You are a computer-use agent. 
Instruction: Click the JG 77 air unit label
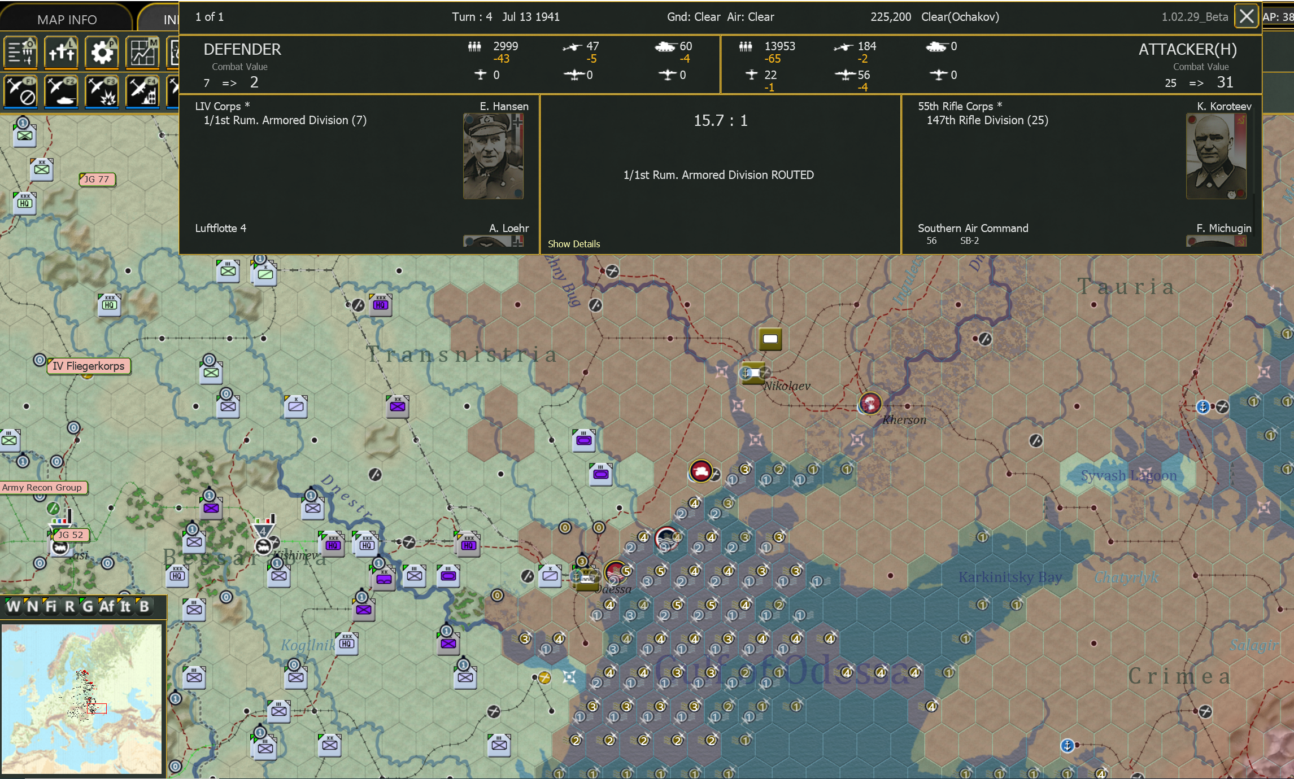click(x=97, y=180)
